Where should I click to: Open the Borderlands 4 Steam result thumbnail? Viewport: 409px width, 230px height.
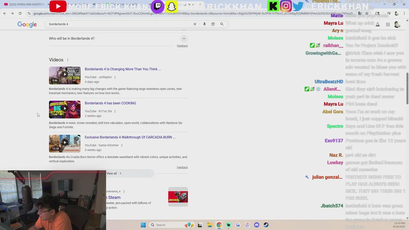pos(178,197)
